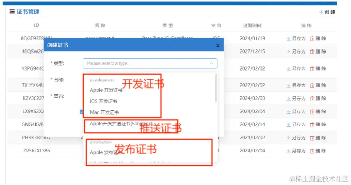The image size is (351, 185).
Task: Click the download icon in row ZV56LXLSB5
Action: [x=289, y=151]
